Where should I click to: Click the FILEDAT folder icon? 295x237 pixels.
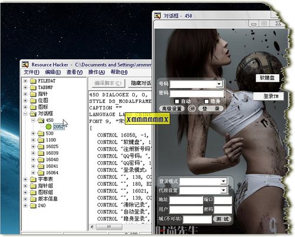(34, 81)
